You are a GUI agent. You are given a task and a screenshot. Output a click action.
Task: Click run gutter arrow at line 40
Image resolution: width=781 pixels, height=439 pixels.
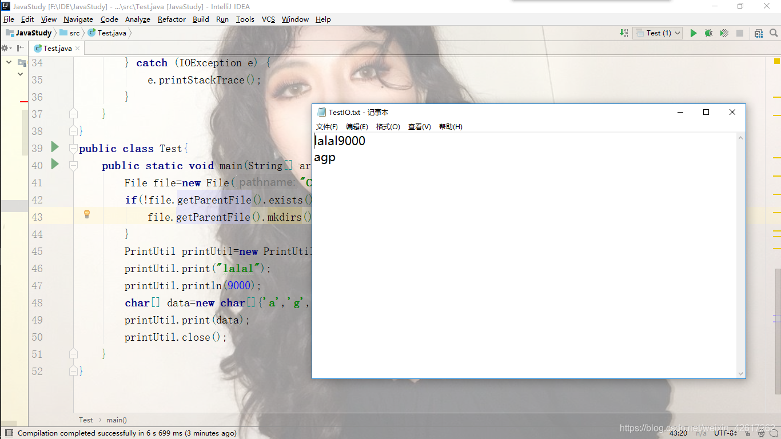tap(55, 165)
